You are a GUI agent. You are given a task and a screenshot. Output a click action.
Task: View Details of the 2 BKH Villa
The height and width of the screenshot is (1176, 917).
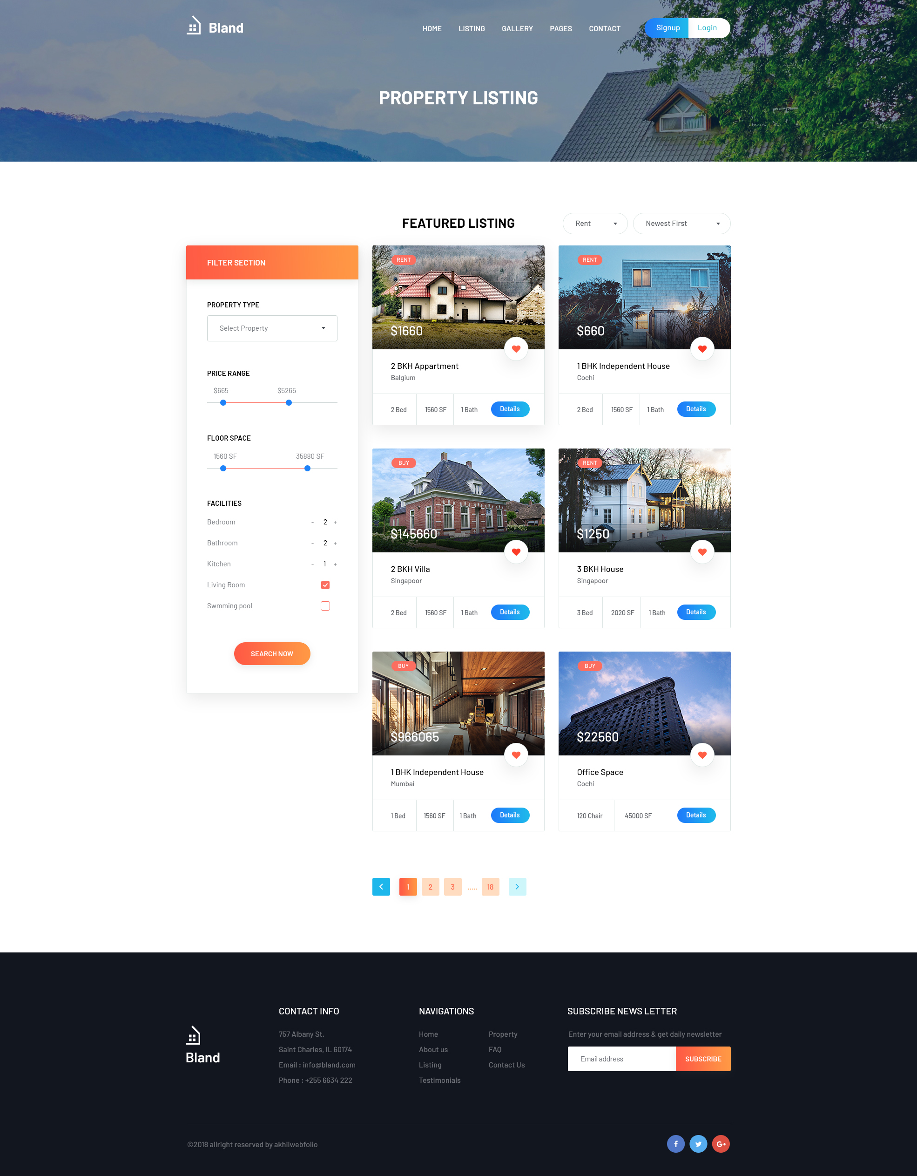pyautogui.click(x=510, y=612)
